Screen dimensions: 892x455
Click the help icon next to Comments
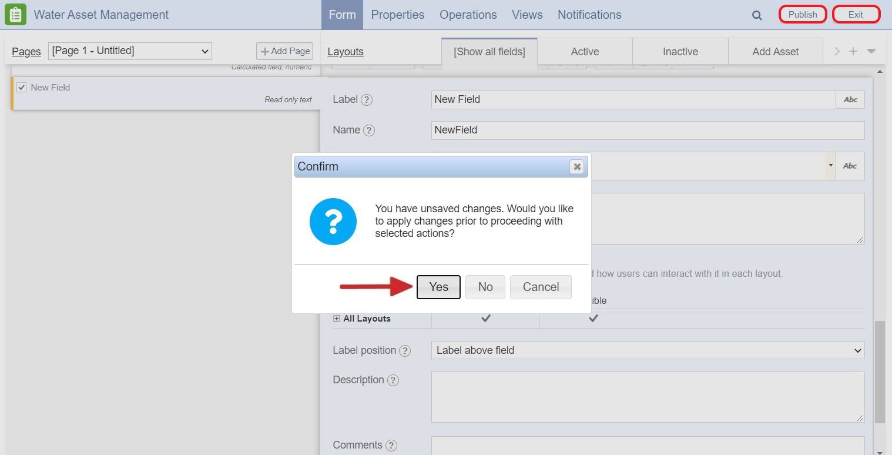coord(391,446)
